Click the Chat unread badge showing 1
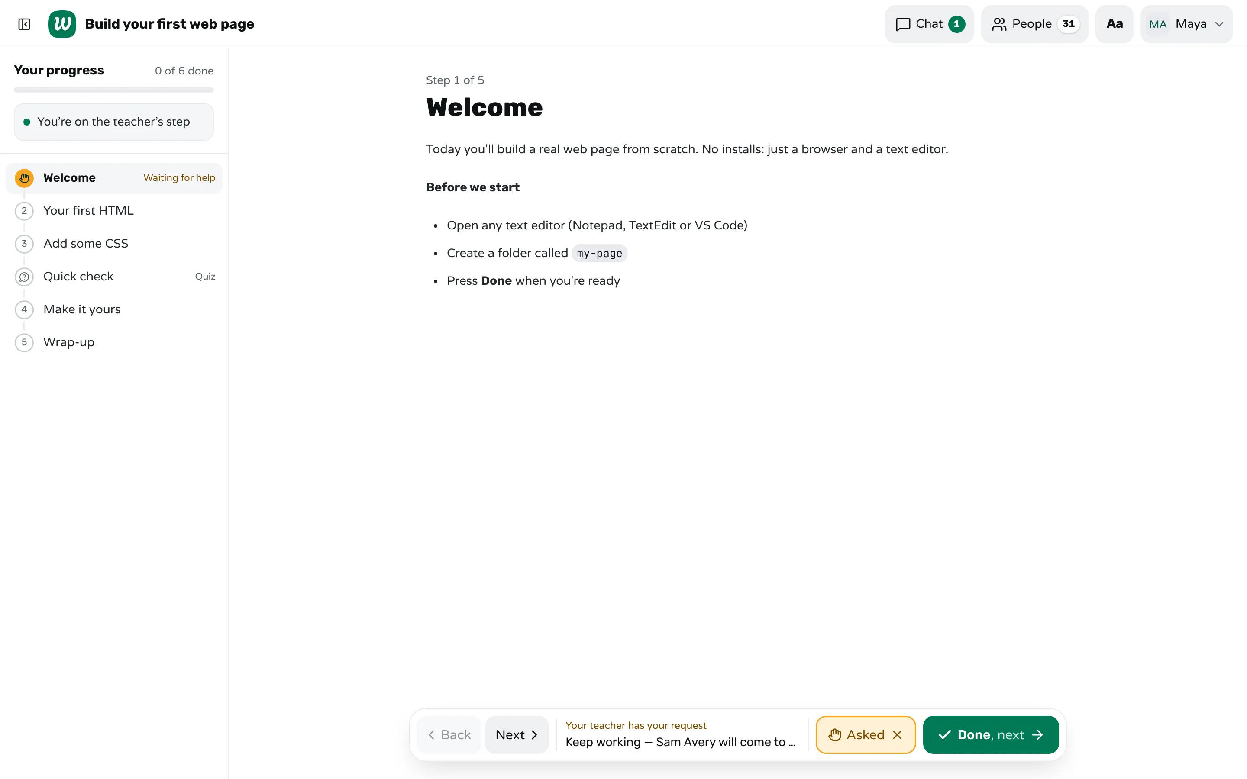Screen dimensions: 1247x779 tap(957, 24)
